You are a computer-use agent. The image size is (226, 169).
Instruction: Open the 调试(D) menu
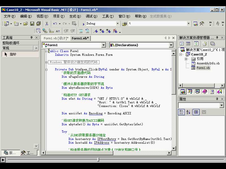tap(92, 16)
